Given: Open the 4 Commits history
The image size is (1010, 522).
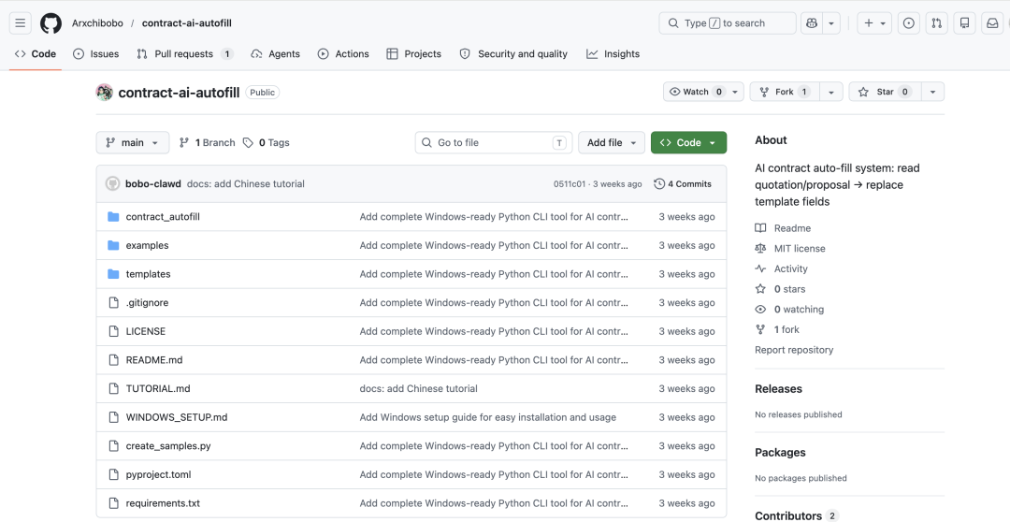Looking at the screenshot, I should [x=682, y=183].
